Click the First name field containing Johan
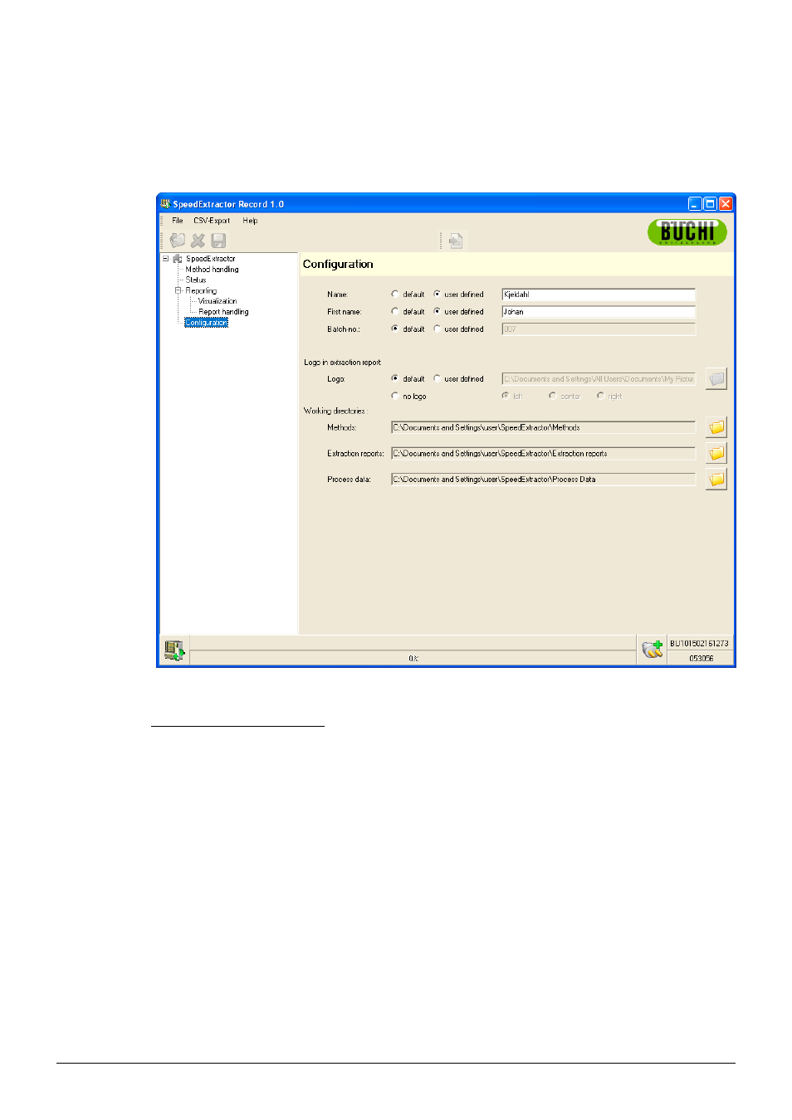792x1120 pixels. (599, 312)
